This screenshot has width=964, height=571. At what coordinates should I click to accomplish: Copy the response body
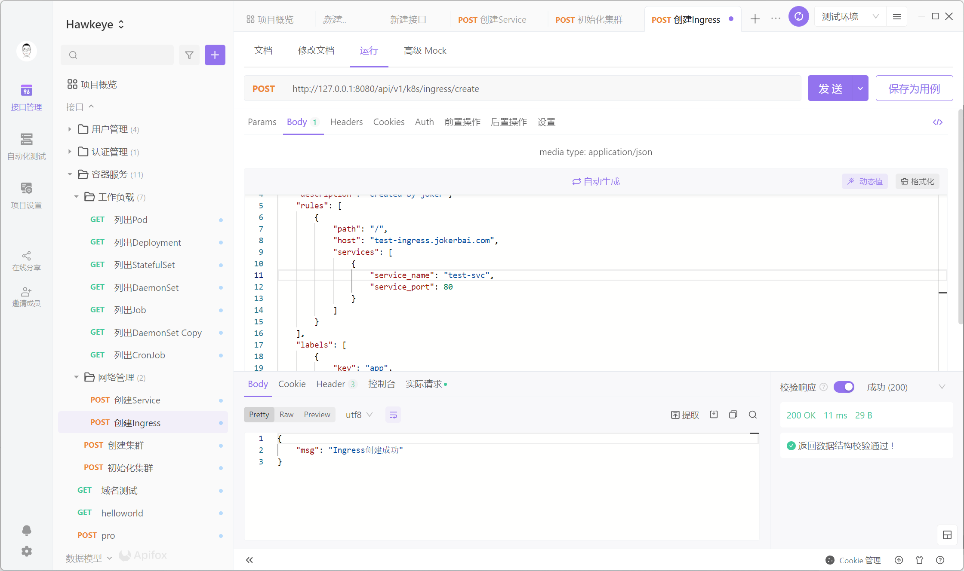tap(733, 415)
